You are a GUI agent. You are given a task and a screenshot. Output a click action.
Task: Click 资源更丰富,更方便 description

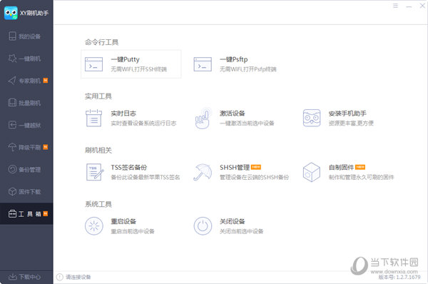351,123
